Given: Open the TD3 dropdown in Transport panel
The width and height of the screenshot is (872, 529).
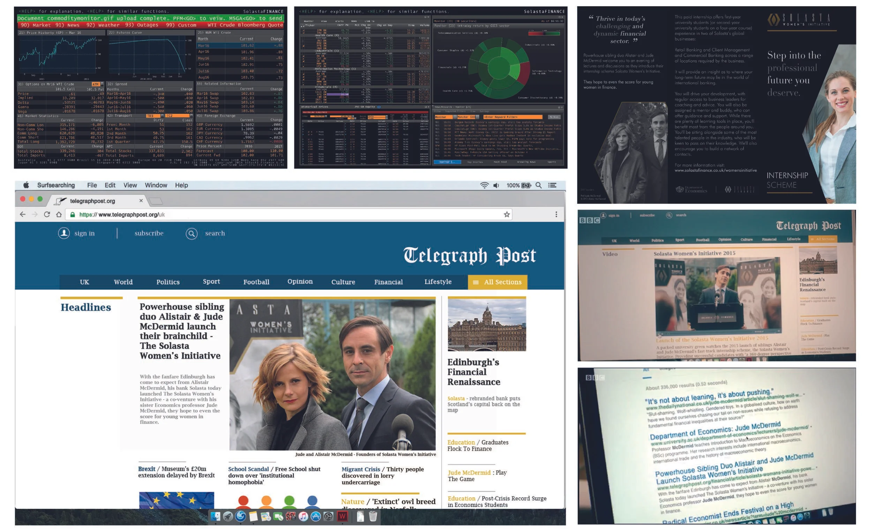Looking at the screenshot, I should 155,116.
